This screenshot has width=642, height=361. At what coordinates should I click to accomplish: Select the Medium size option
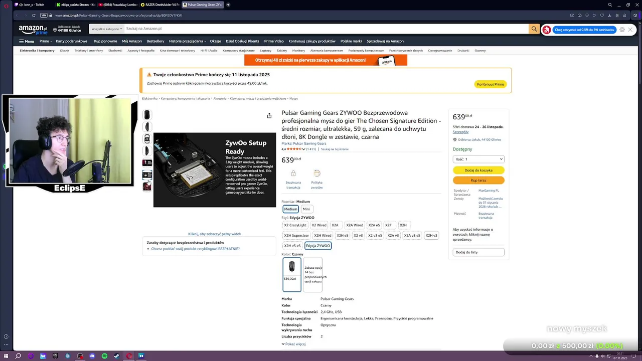pyautogui.click(x=291, y=209)
